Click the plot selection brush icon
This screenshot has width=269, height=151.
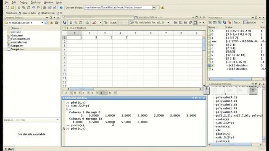(x=94, y=22)
